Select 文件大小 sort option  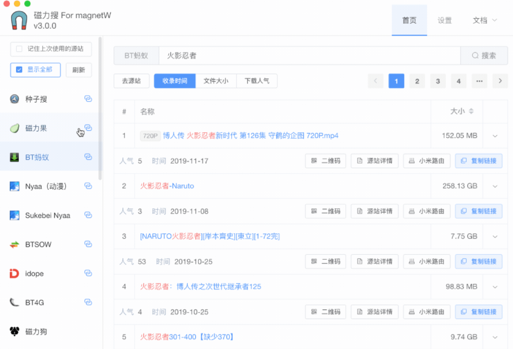[216, 81]
